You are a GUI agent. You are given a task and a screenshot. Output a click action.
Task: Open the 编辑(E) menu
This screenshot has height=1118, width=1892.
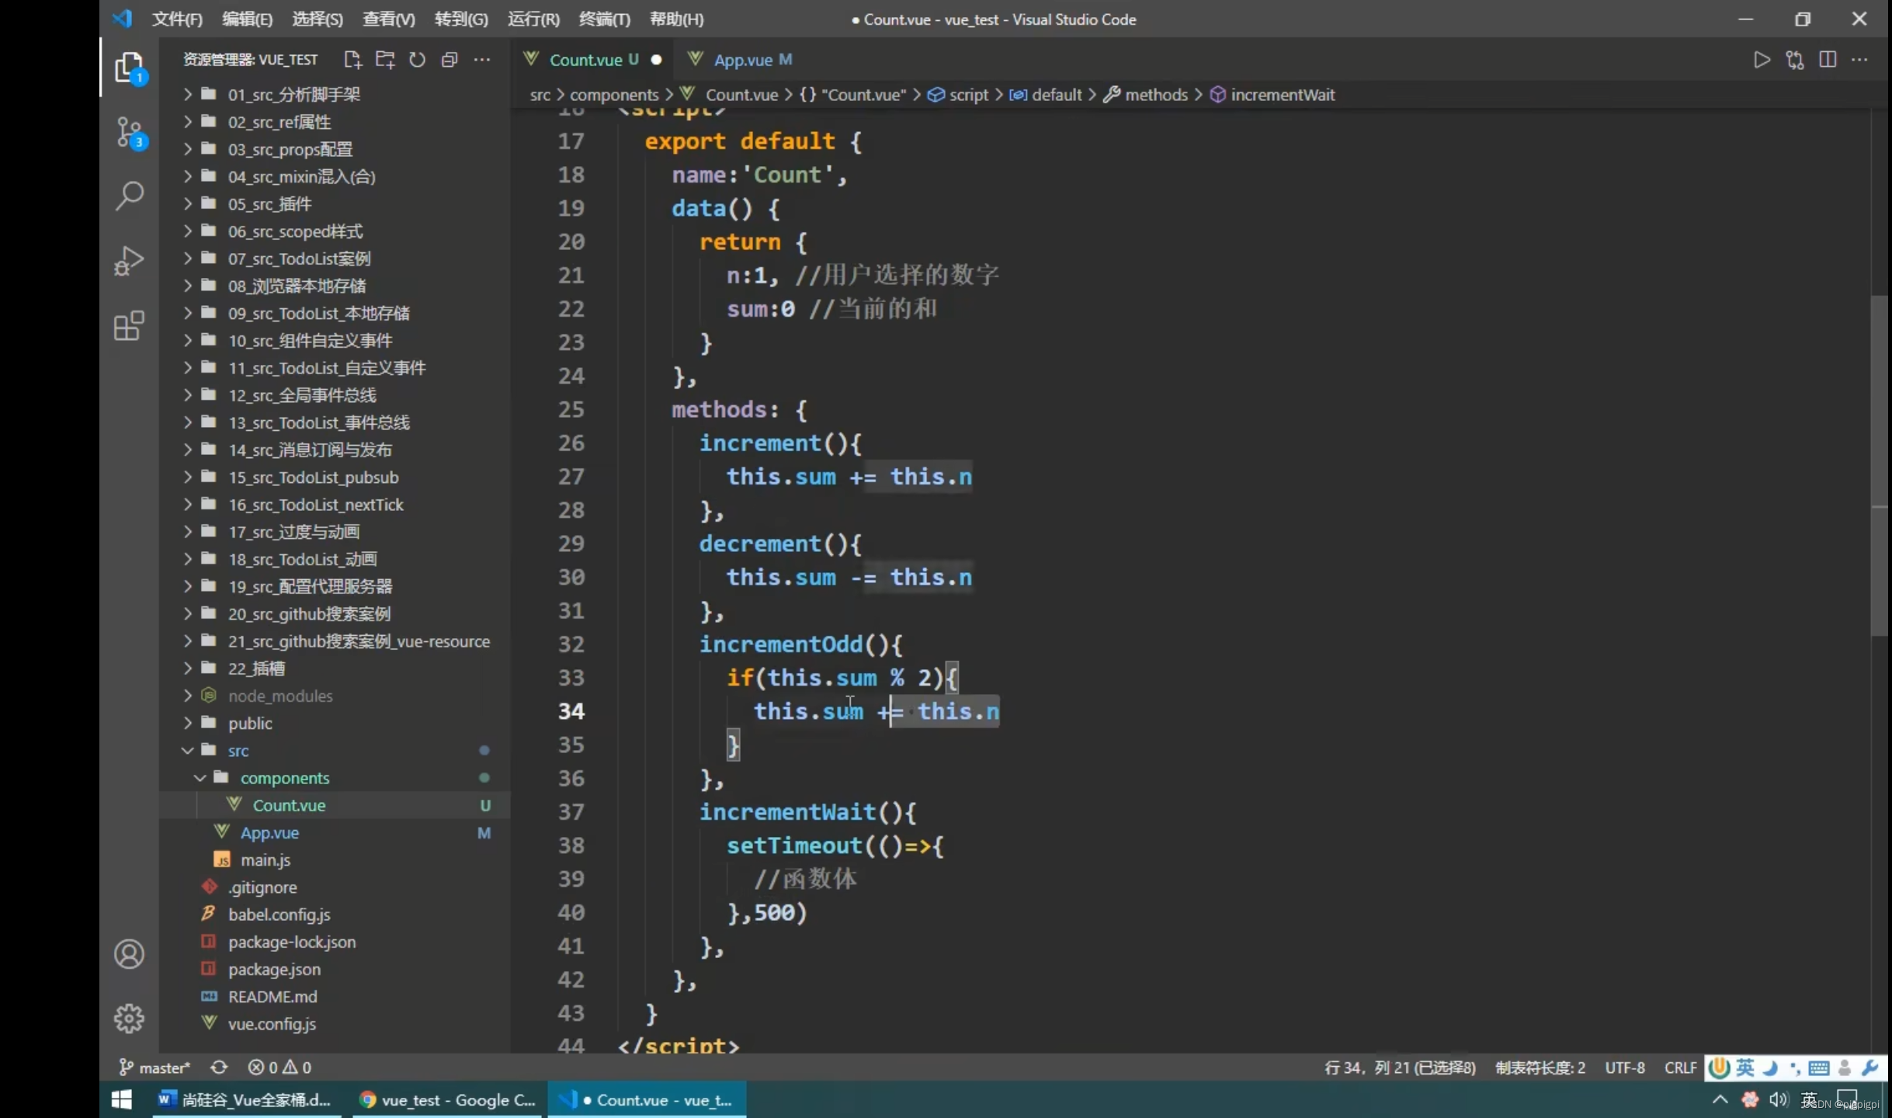pos(247,19)
